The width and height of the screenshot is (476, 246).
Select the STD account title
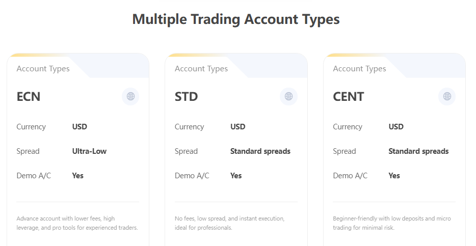186,97
